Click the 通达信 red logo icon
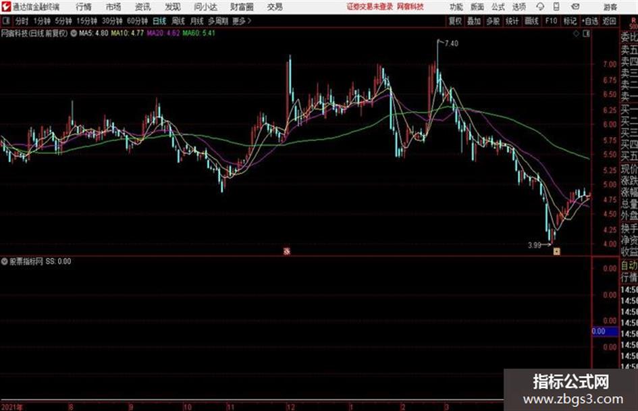Viewport: 638px width, 411px height. 6,7
